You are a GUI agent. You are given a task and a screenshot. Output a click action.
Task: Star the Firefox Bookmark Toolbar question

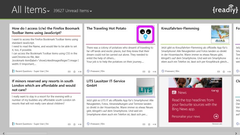pyautogui.click(x=75, y=72)
